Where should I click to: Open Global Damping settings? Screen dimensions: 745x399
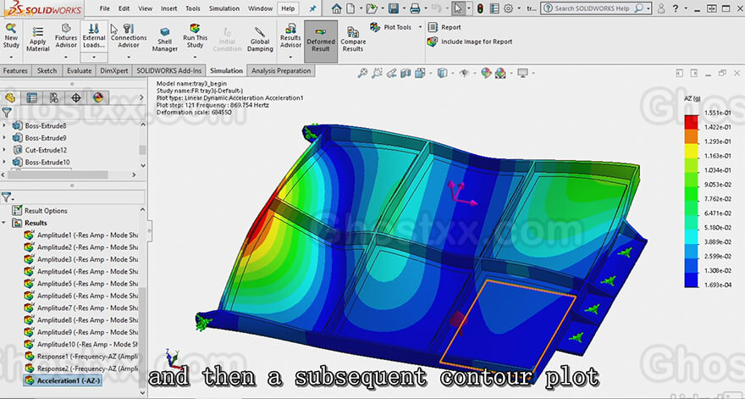click(x=260, y=40)
